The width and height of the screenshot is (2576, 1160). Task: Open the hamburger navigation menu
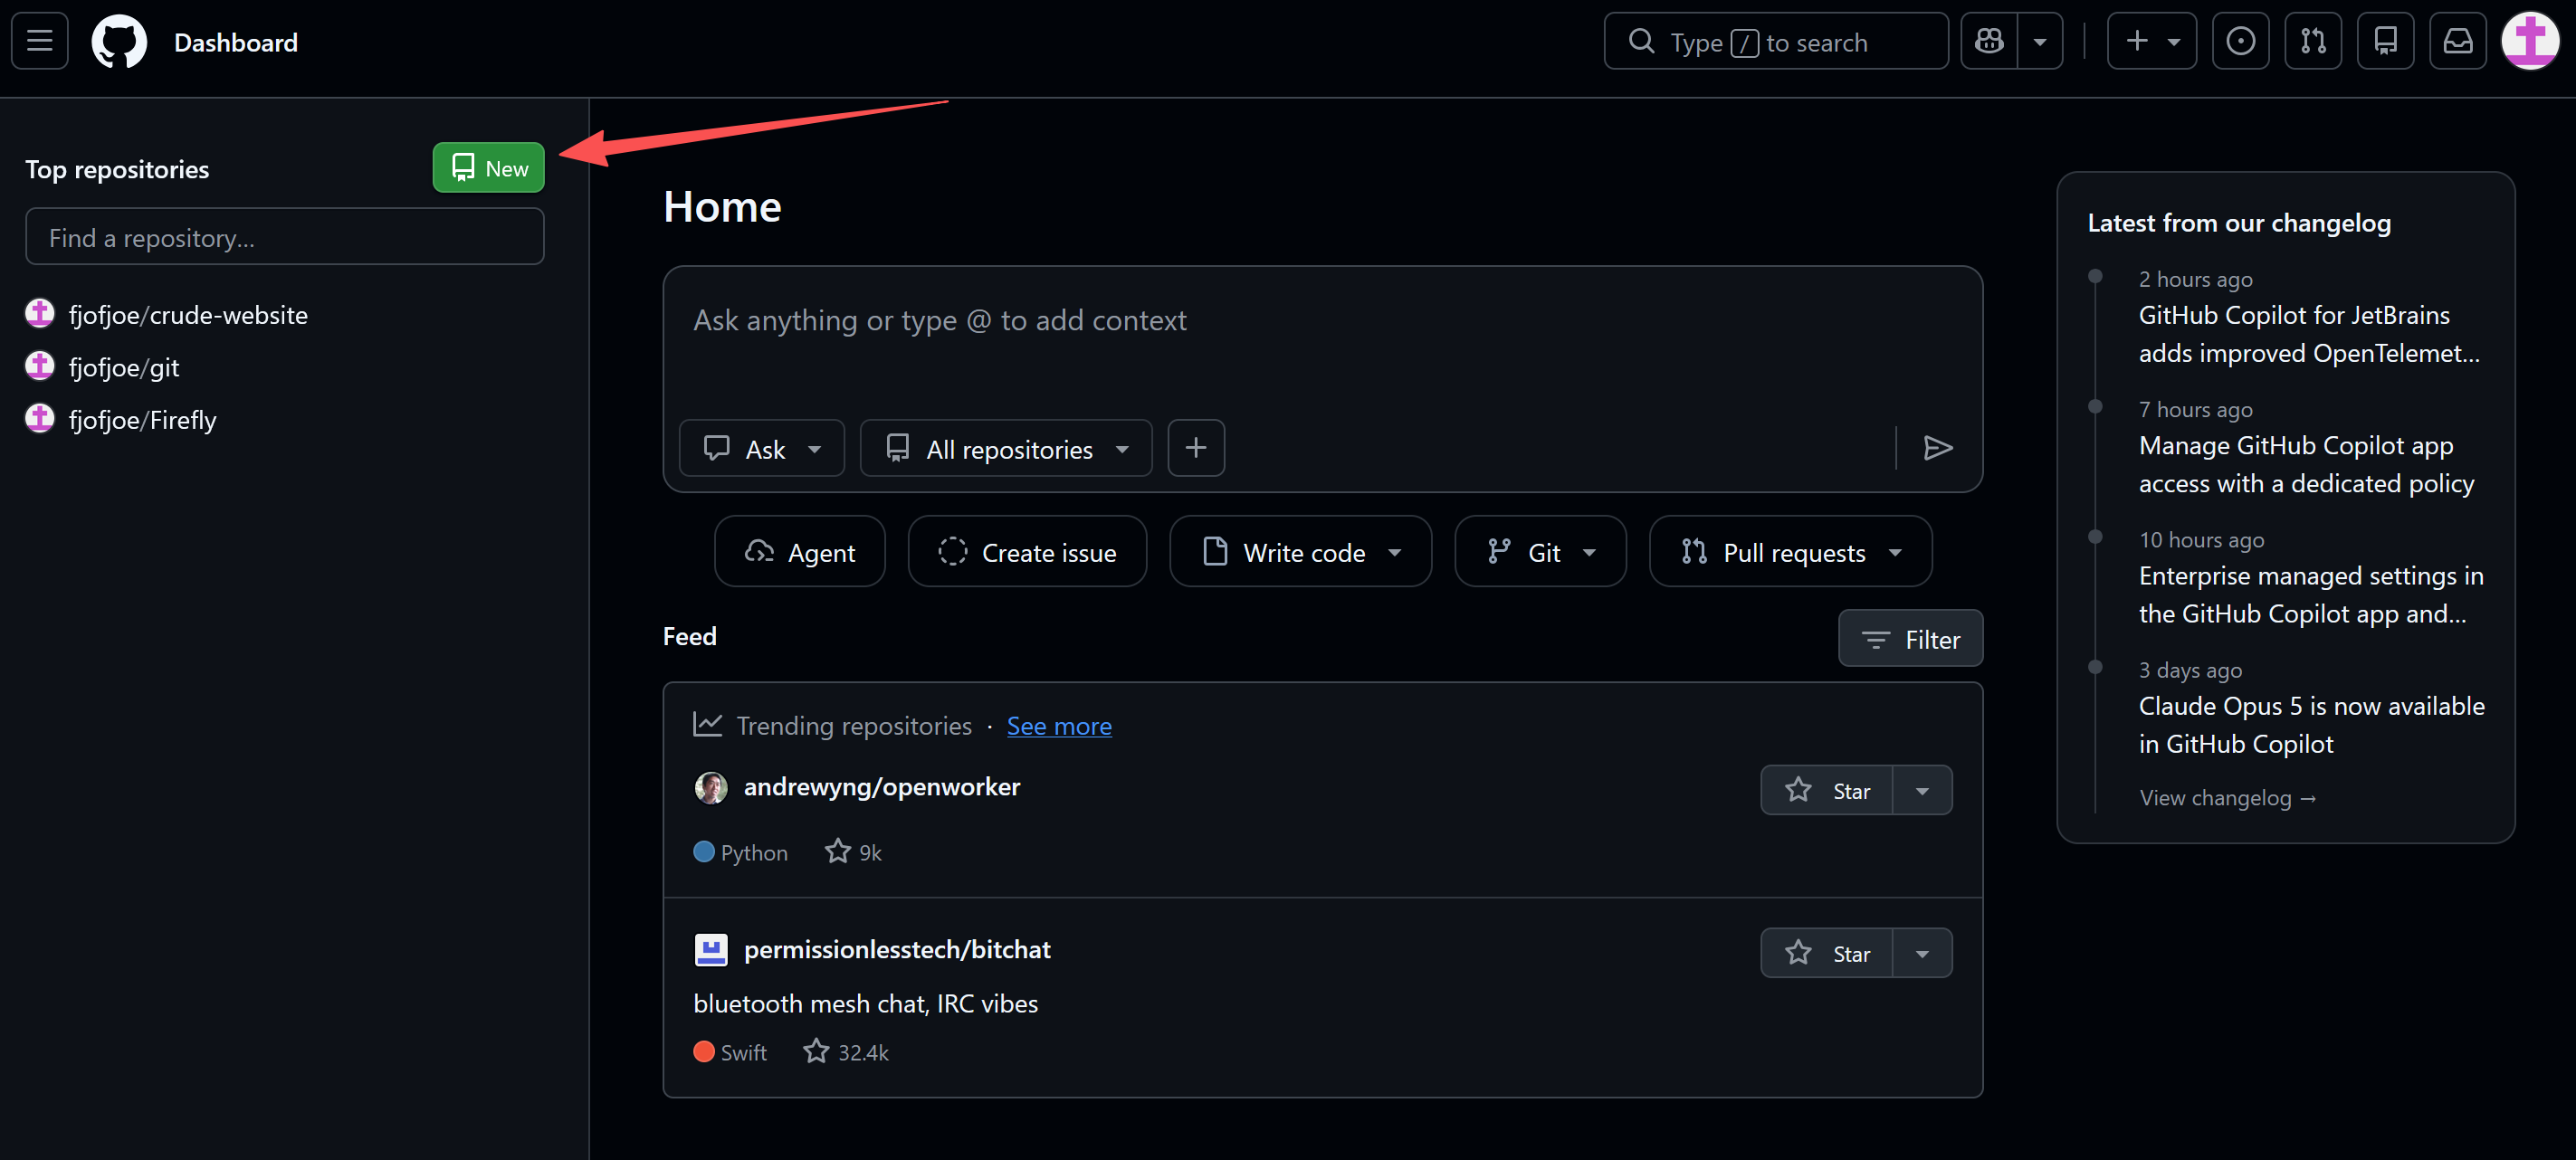pos(40,41)
